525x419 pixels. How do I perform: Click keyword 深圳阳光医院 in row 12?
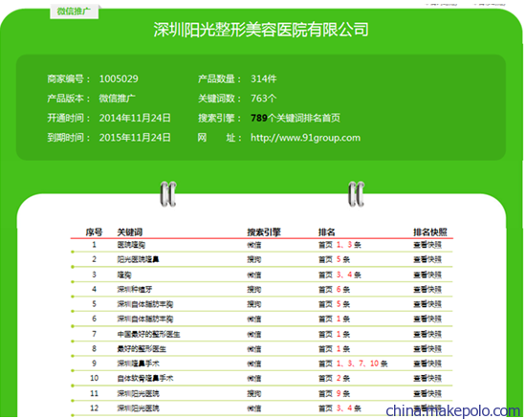[138, 408]
